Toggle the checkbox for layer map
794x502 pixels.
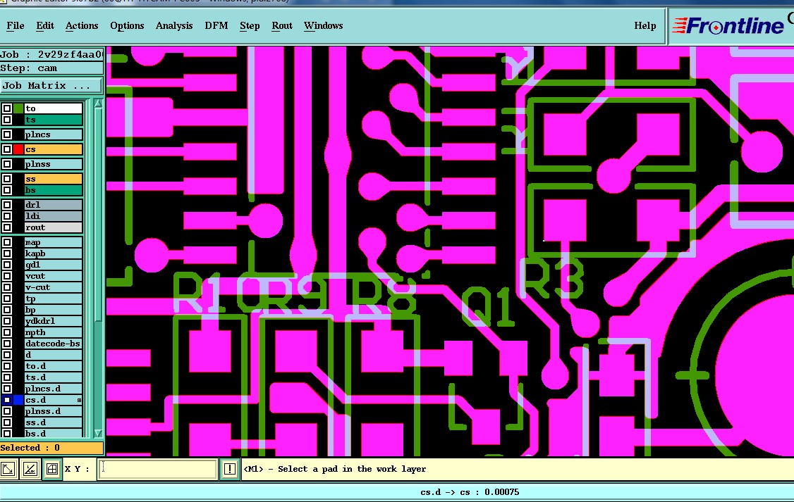click(x=6, y=242)
